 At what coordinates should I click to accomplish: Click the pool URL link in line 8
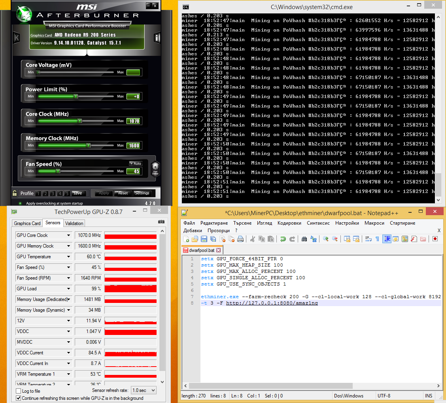pyautogui.click(x=272, y=303)
